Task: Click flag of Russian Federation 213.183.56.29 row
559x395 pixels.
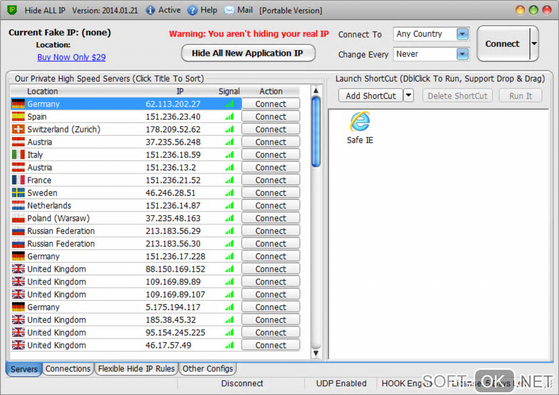Action: (x=18, y=231)
